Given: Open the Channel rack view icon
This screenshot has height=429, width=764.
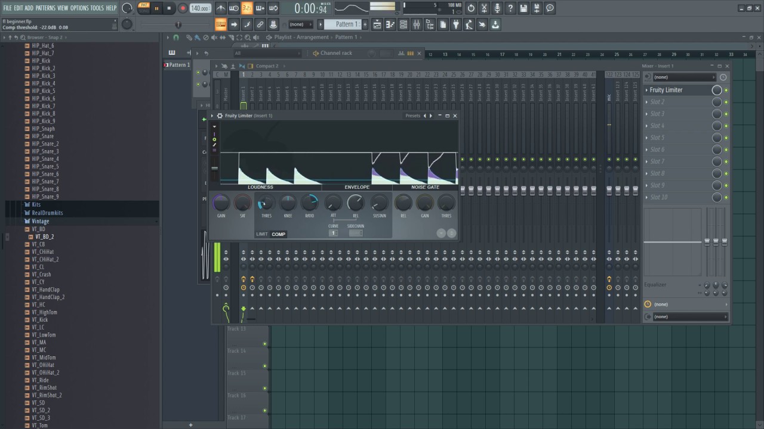Looking at the screenshot, I should point(403,24).
